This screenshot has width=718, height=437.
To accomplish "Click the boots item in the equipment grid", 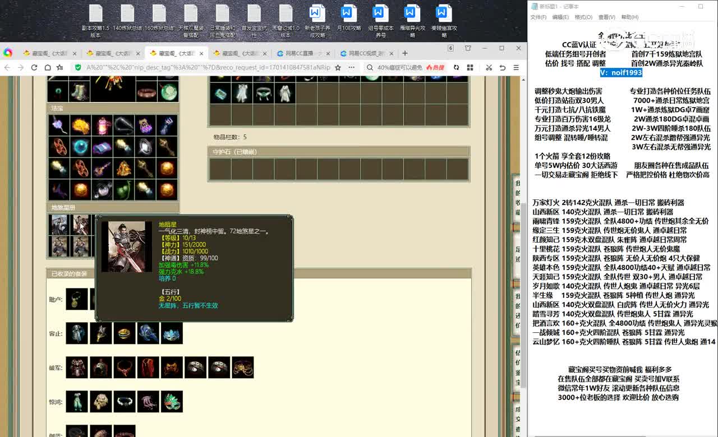I will (x=79, y=91).
